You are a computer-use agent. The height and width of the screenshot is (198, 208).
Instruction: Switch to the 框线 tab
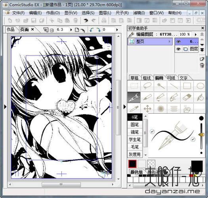(x=147, y=78)
